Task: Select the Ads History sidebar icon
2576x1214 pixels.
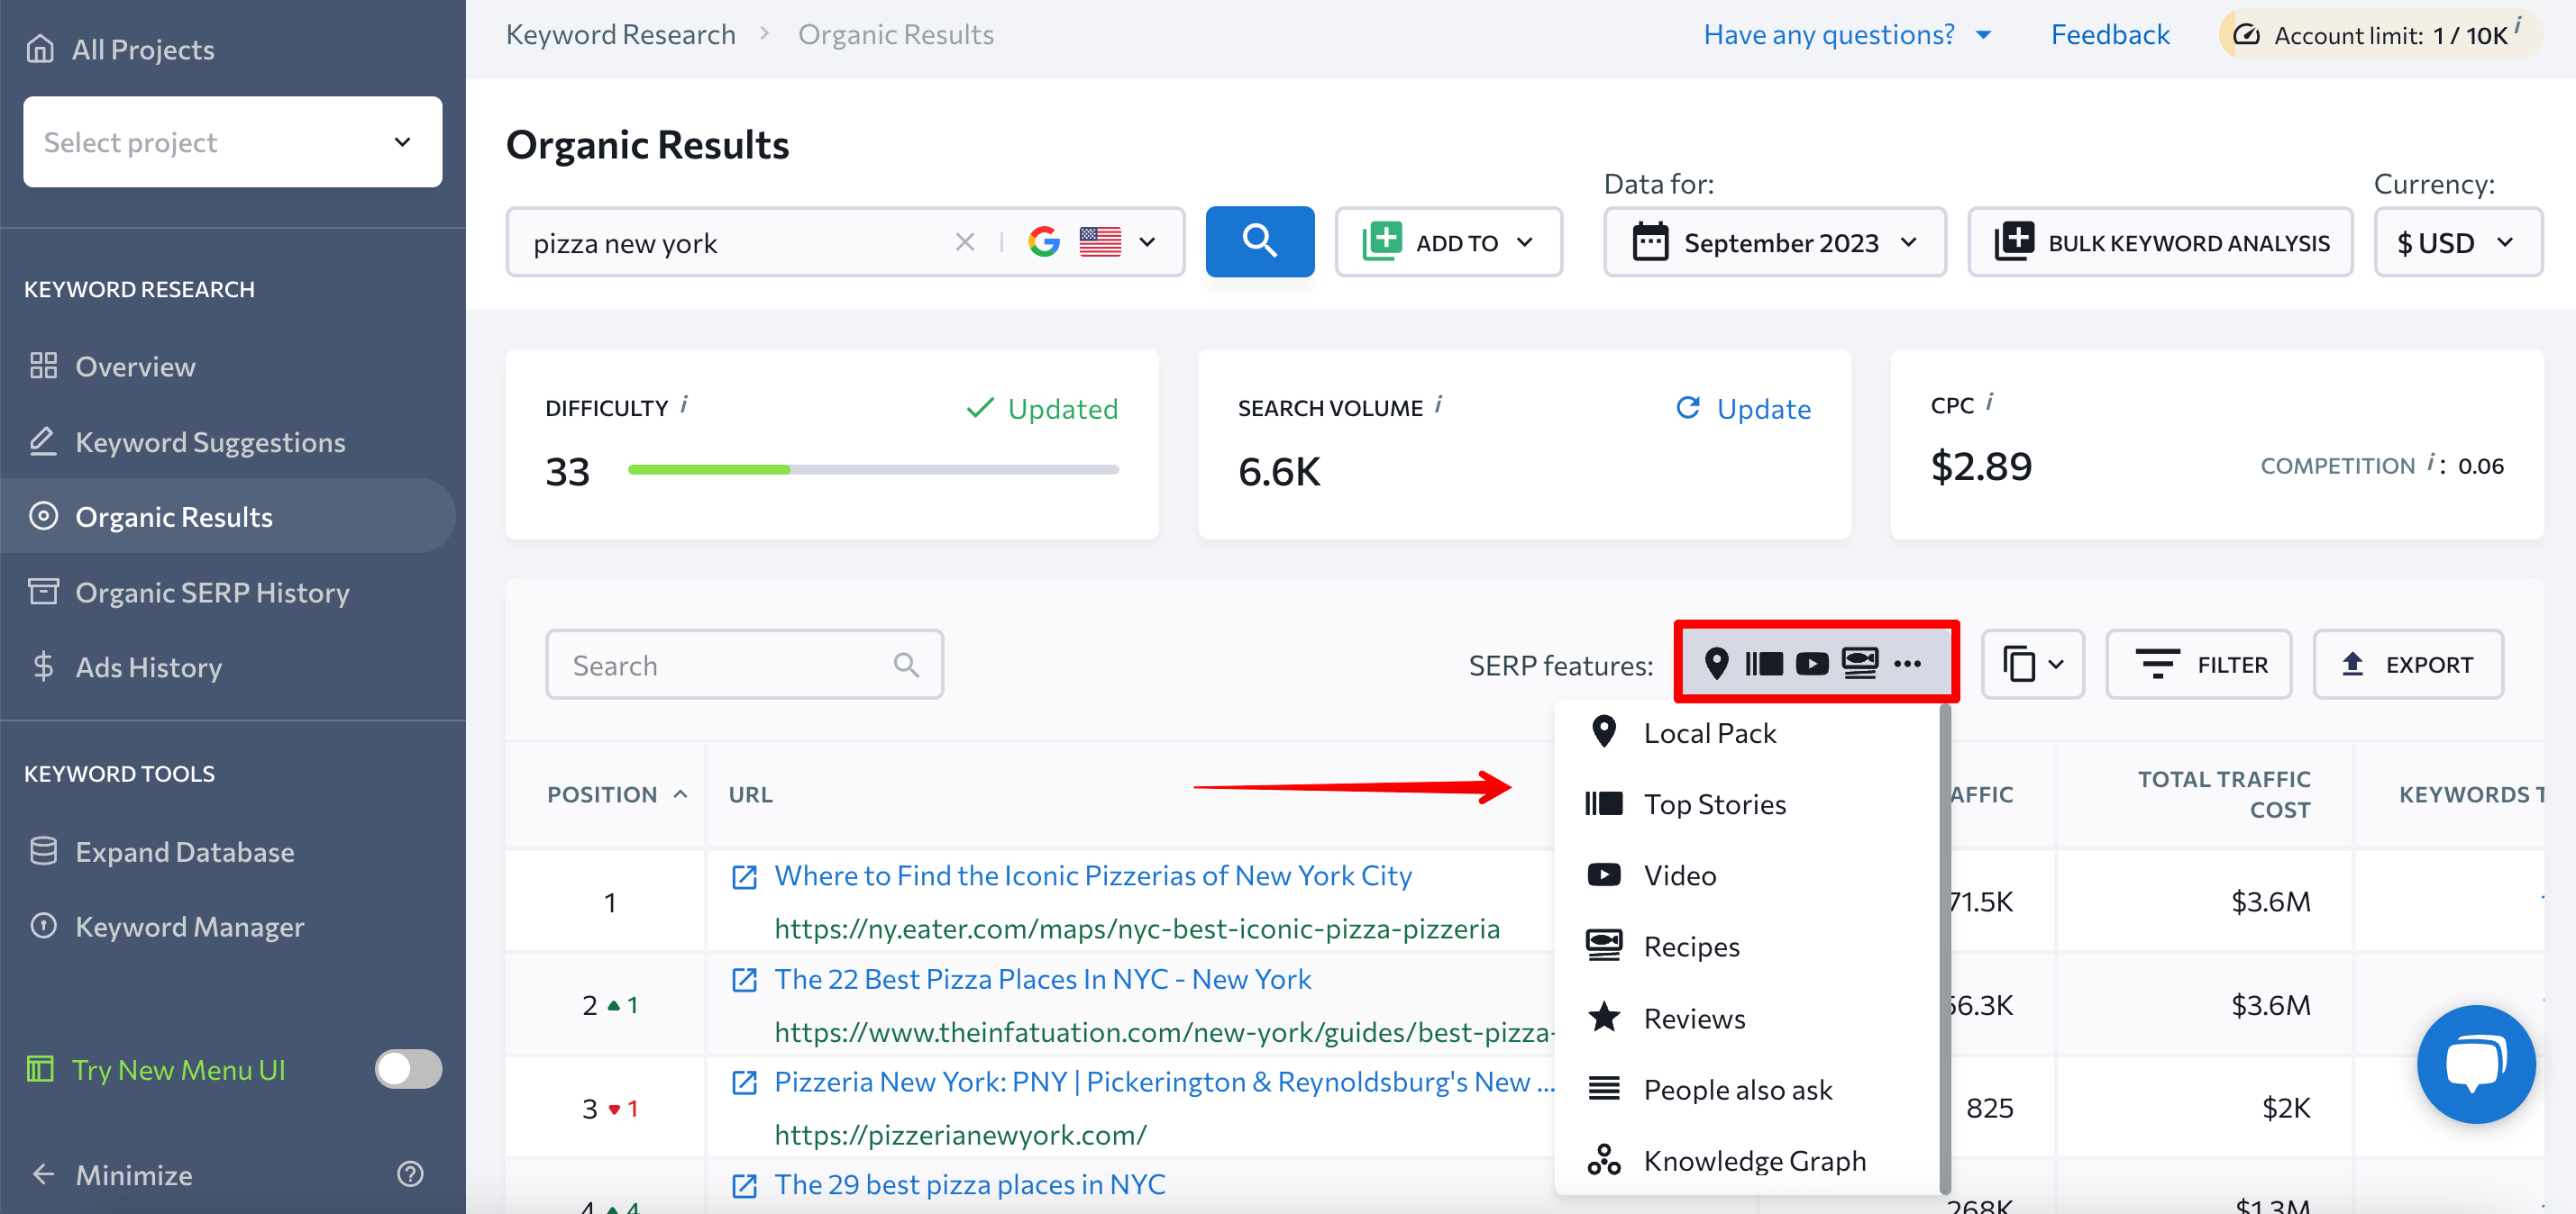Action: pyautogui.click(x=44, y=666)
